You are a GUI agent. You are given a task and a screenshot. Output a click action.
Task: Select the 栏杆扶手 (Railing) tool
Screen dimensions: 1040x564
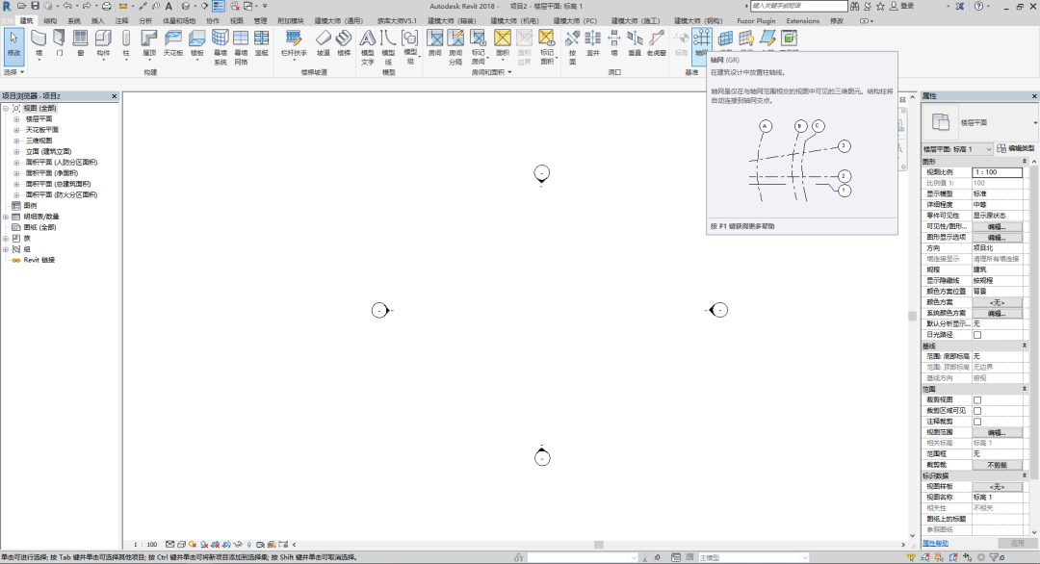[x=294, y=43]
